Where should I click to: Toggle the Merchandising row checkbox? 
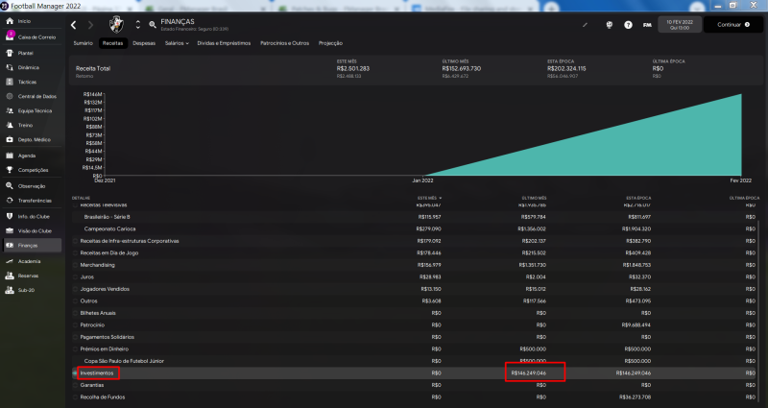pos(76,264)
